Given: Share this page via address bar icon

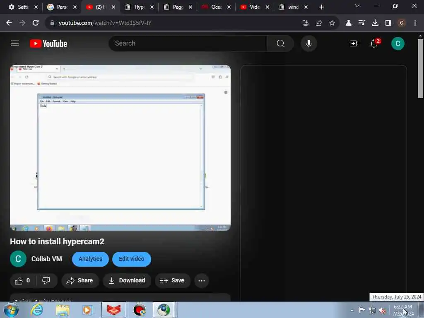Looking at the screenshot, I should tap(319, 23).
